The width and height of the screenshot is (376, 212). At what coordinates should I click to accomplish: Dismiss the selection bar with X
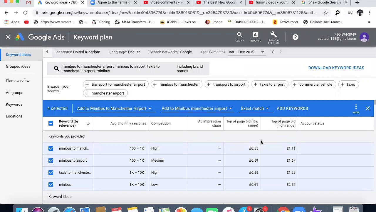click(x=368, y=108)
